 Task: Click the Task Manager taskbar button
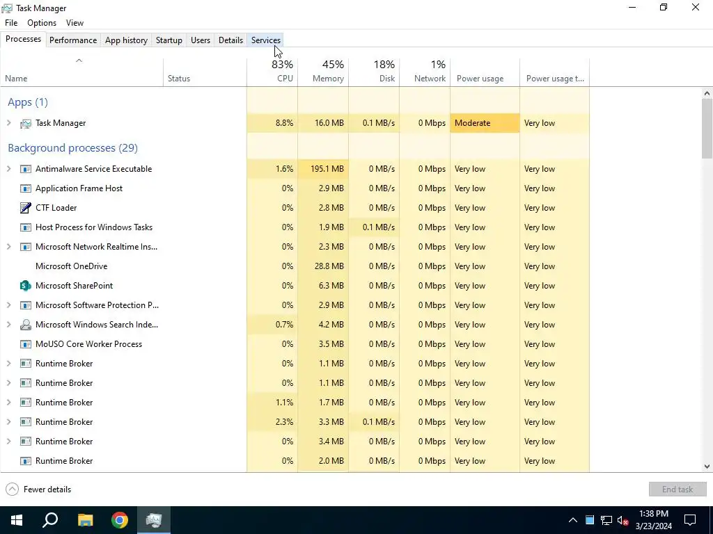point(154,520)
